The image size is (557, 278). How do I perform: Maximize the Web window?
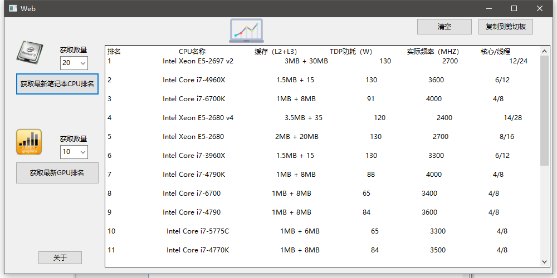(x=514, y=8)
